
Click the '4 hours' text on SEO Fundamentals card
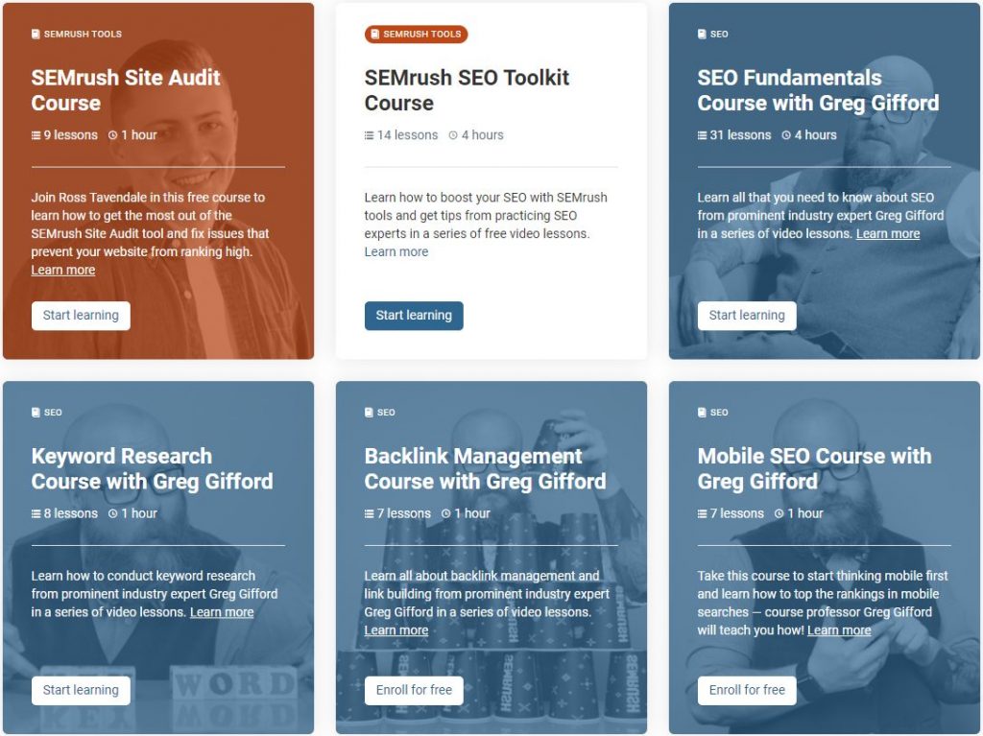[x=816, y=135]
